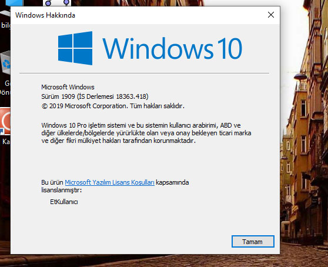Click the Tamam button
The image size is (328, 267).
[253, 242]
